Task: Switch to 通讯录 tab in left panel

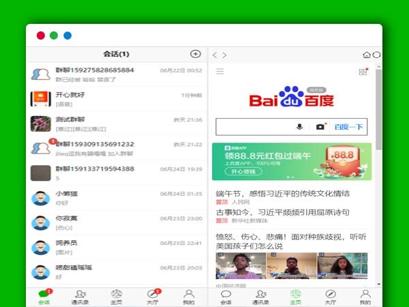Action: pyautogui.click(x=80, y=297)
